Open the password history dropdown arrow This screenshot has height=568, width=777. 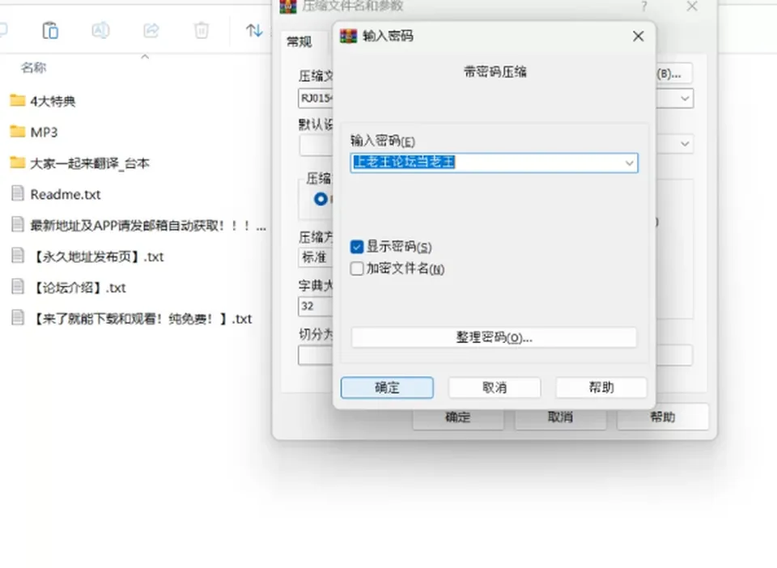pyautogui.click(x=630, y=163)
